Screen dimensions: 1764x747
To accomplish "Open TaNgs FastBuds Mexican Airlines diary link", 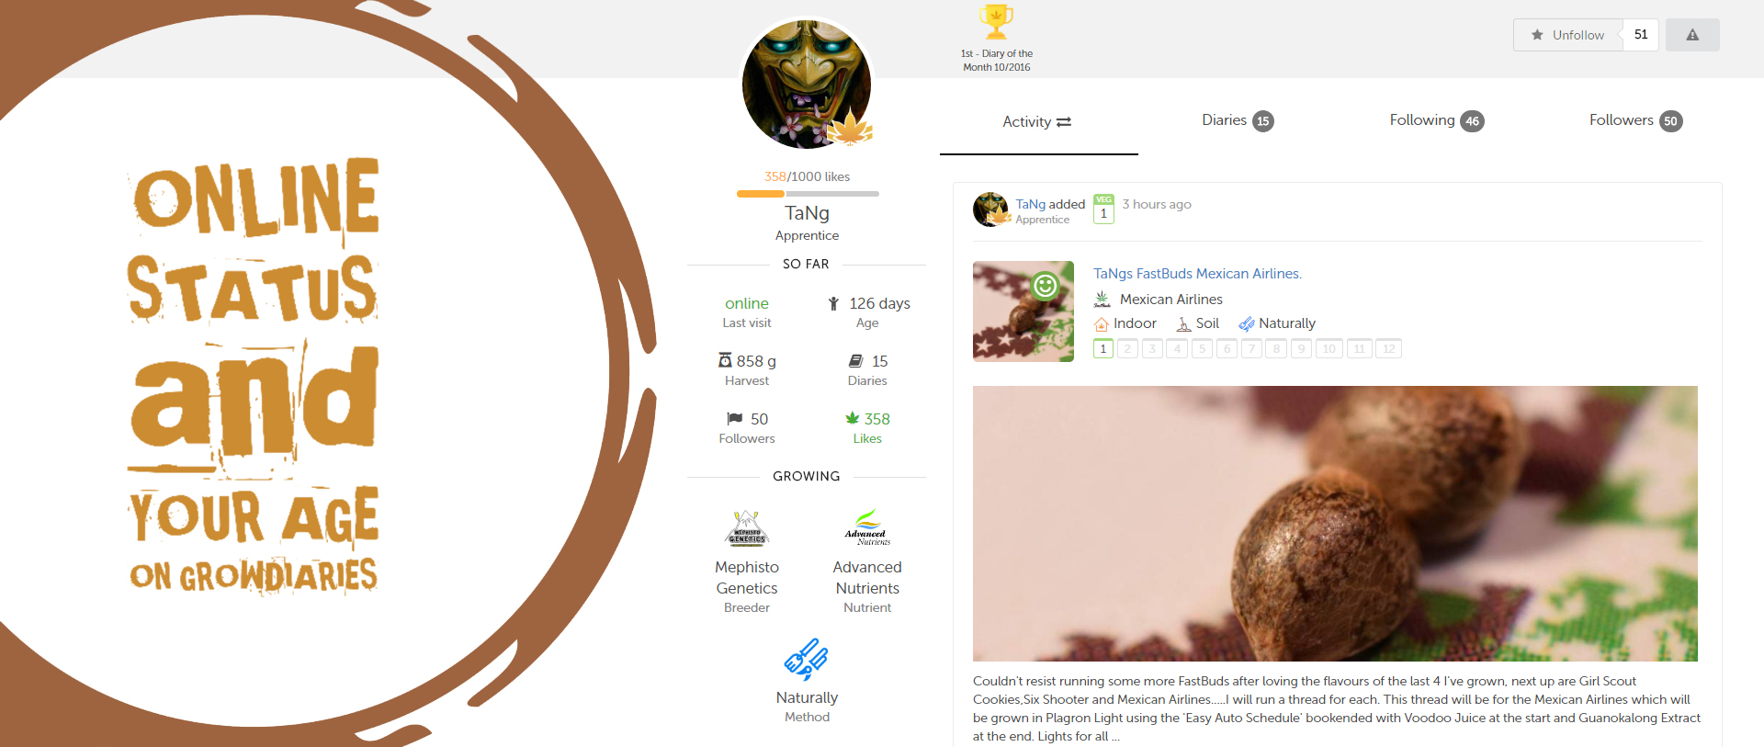I will (x=1197, y=273).
